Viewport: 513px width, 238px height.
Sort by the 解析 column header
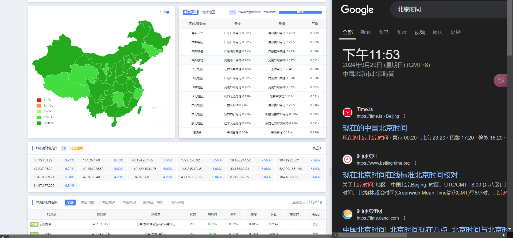pos(234,215)
